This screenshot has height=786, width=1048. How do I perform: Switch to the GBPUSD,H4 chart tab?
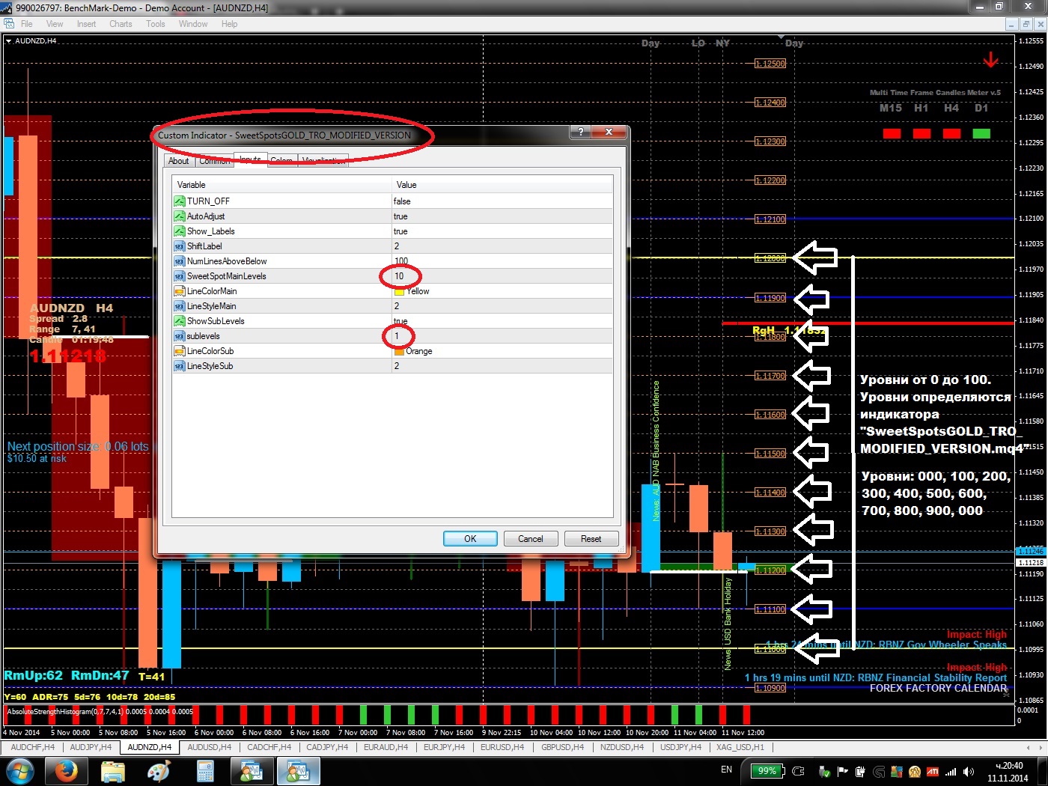point(563,747)
